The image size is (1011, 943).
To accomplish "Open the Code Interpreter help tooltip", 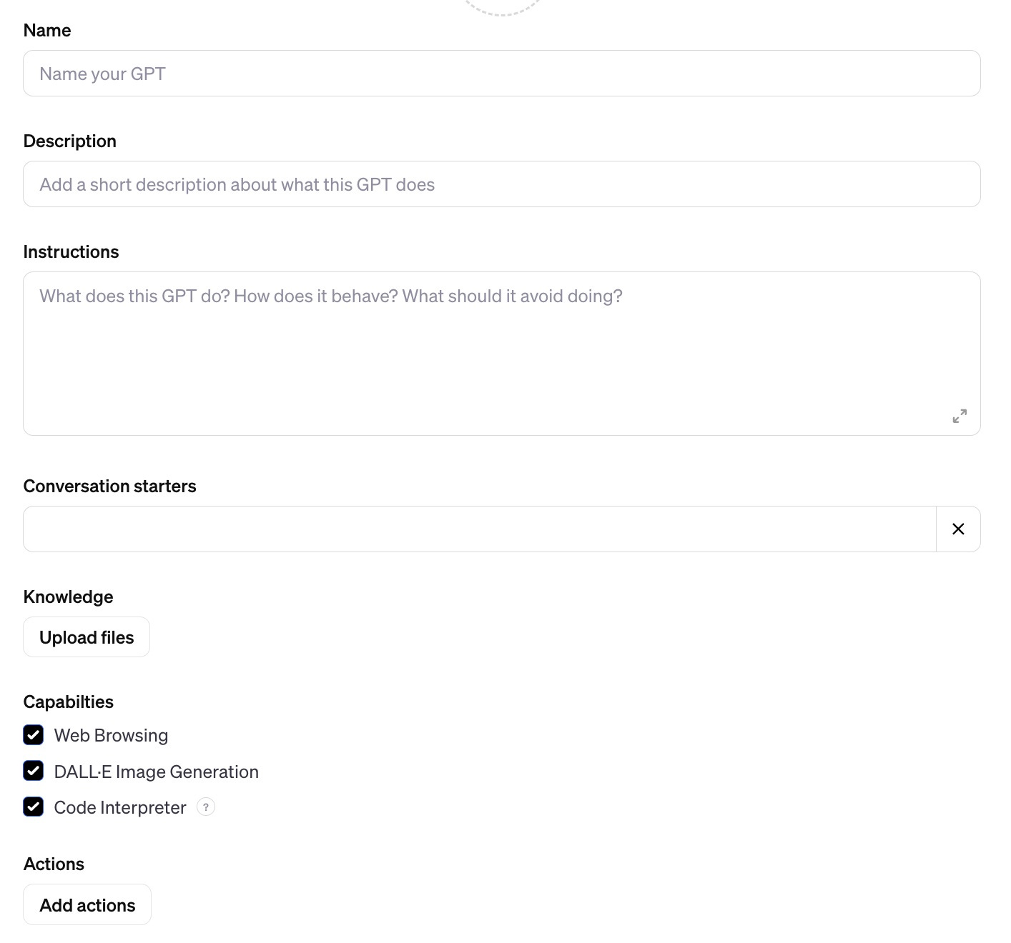I will [x=206, y=807].
